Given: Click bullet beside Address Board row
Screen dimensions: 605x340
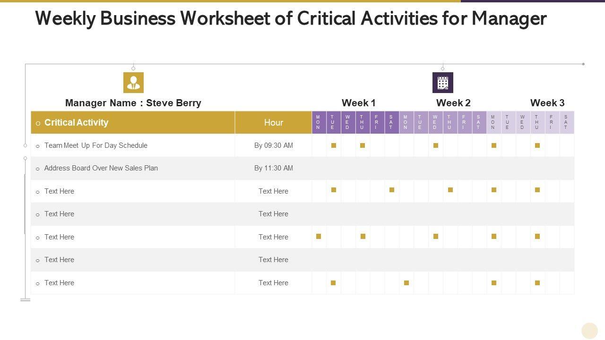Looking at the screenshot, I should [38, 169].
